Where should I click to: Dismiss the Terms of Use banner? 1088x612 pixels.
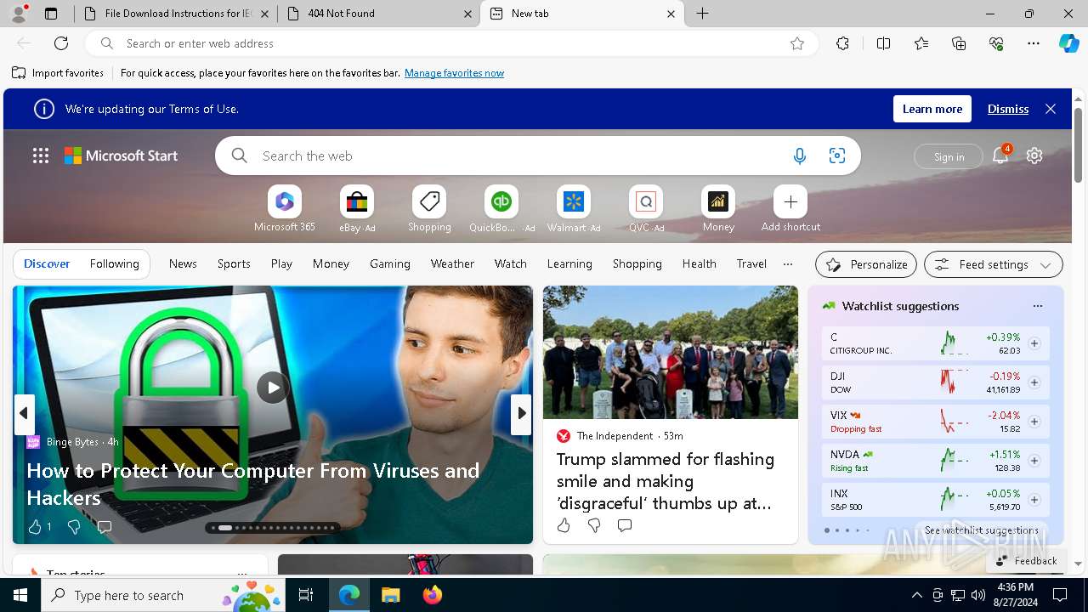pyautogui.click(x=1008, y=109)
